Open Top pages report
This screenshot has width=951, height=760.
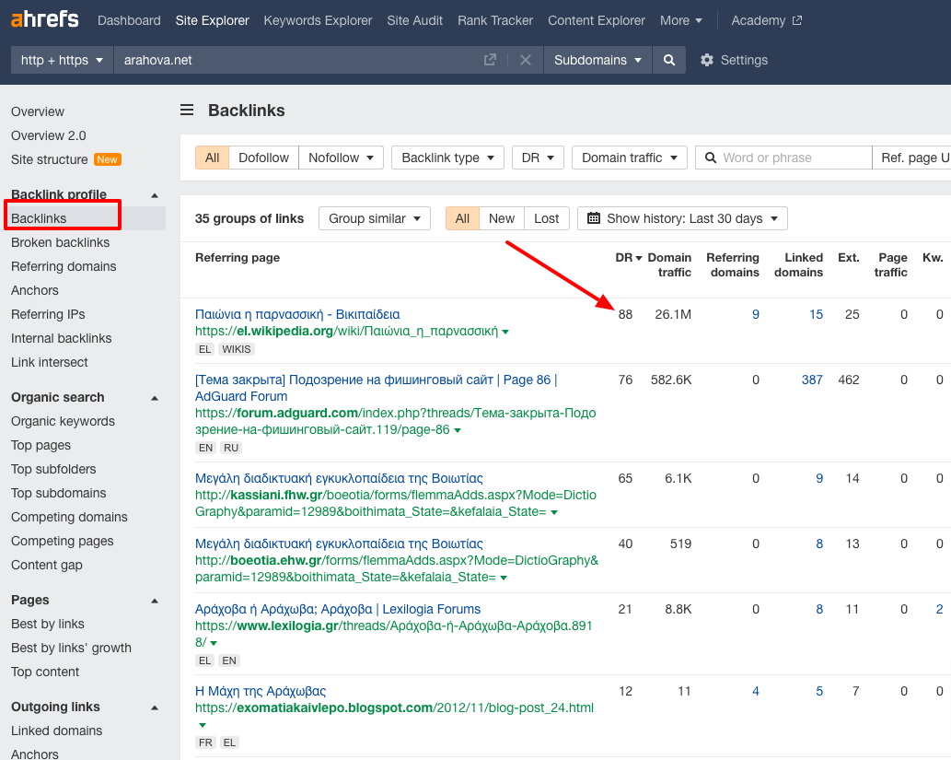point(41,445)
